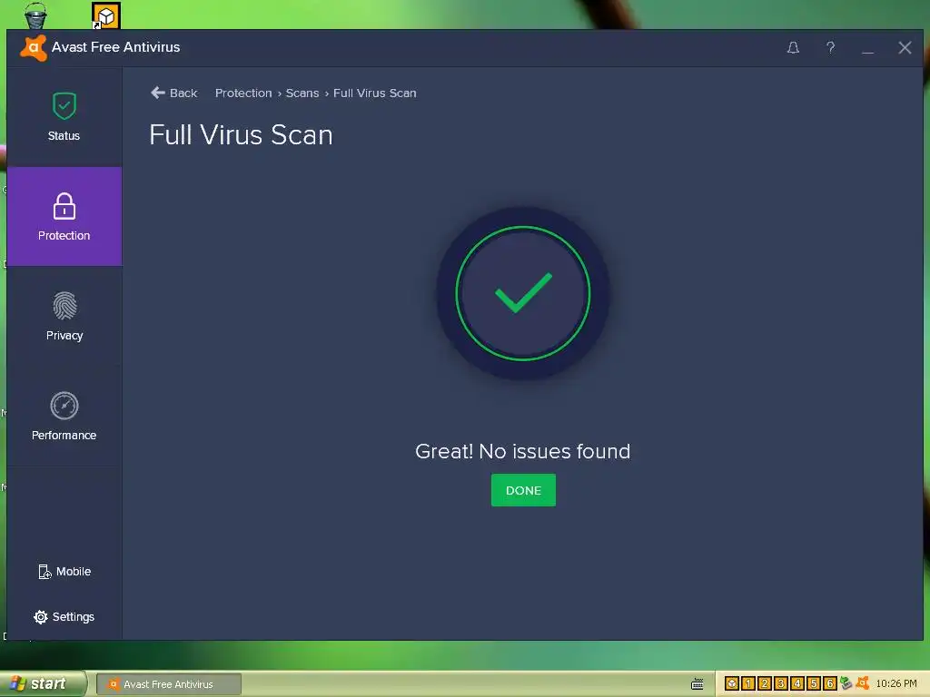Click the green checkmark circle
The image size is (930, 697).
523,293
